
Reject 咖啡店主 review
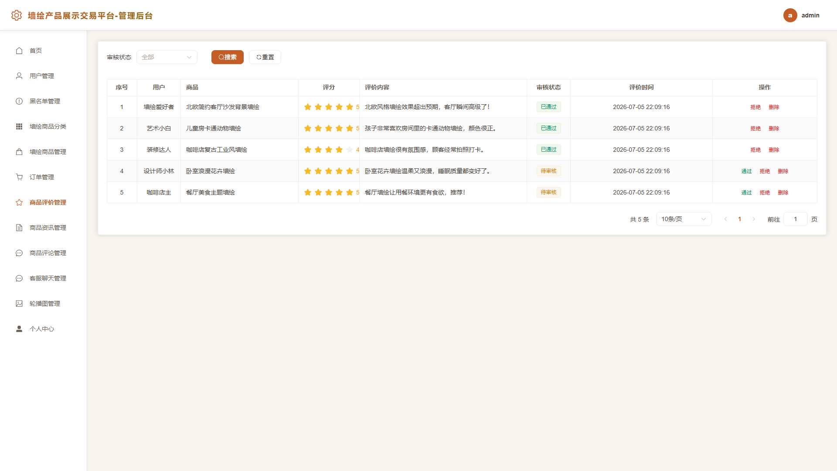point(765,193)
